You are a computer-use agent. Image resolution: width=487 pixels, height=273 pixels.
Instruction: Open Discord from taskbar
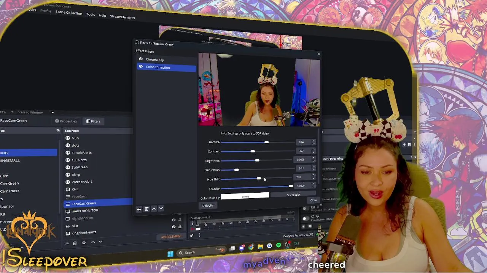(x=242, y=248)
